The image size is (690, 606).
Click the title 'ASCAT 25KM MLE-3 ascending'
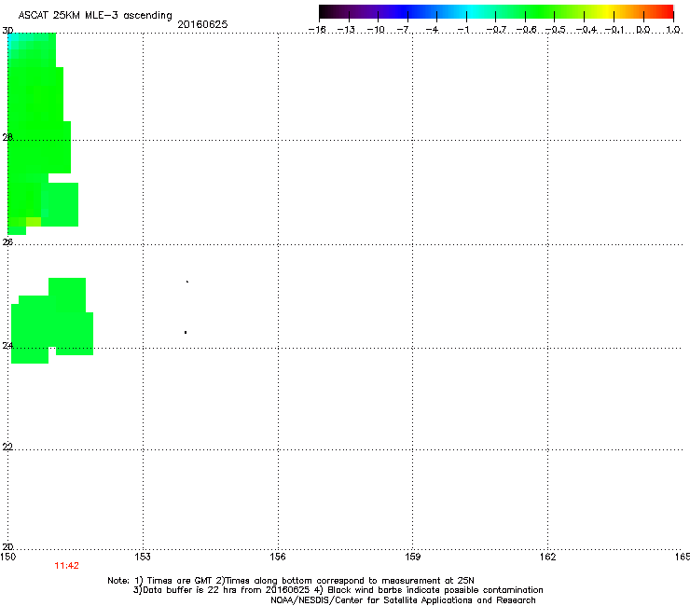coord(95,15)
